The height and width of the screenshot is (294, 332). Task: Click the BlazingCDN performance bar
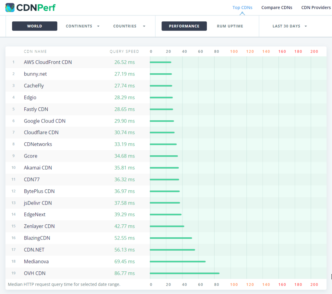pyautogui.click(x=171, y=238)
